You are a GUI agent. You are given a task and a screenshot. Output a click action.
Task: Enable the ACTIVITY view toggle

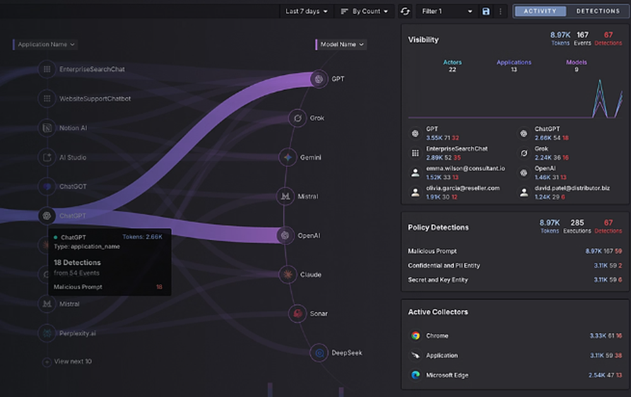(541, 11)
